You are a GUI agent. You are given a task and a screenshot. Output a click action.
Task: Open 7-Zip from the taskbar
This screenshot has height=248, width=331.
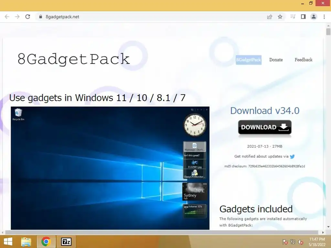coord(66,242)
